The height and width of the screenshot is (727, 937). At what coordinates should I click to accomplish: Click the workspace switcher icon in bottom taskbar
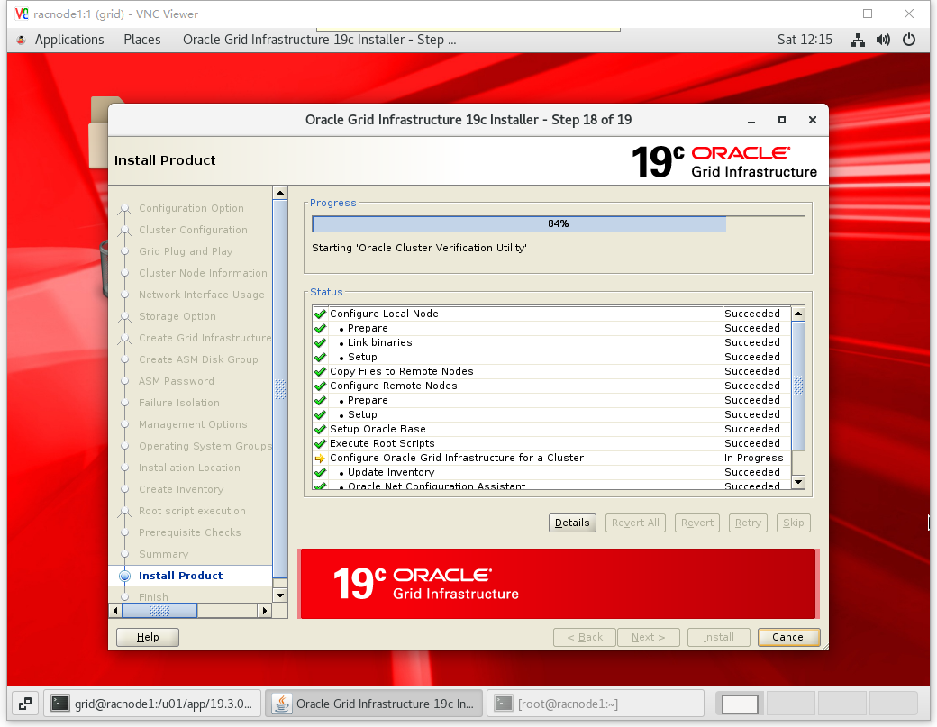(25, 704)
